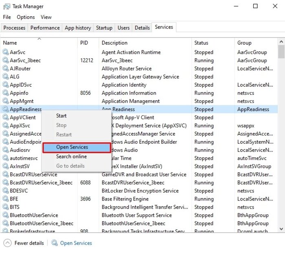Click the Fewer details label
The image size is (285, 253).
(x=29, y=243)
